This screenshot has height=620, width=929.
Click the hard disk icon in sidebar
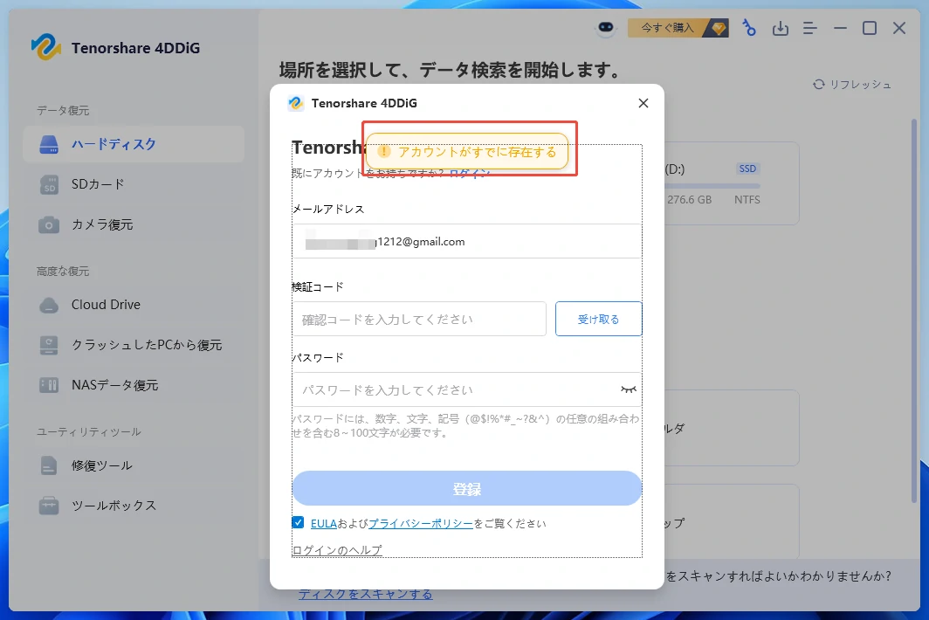point(49,144)
